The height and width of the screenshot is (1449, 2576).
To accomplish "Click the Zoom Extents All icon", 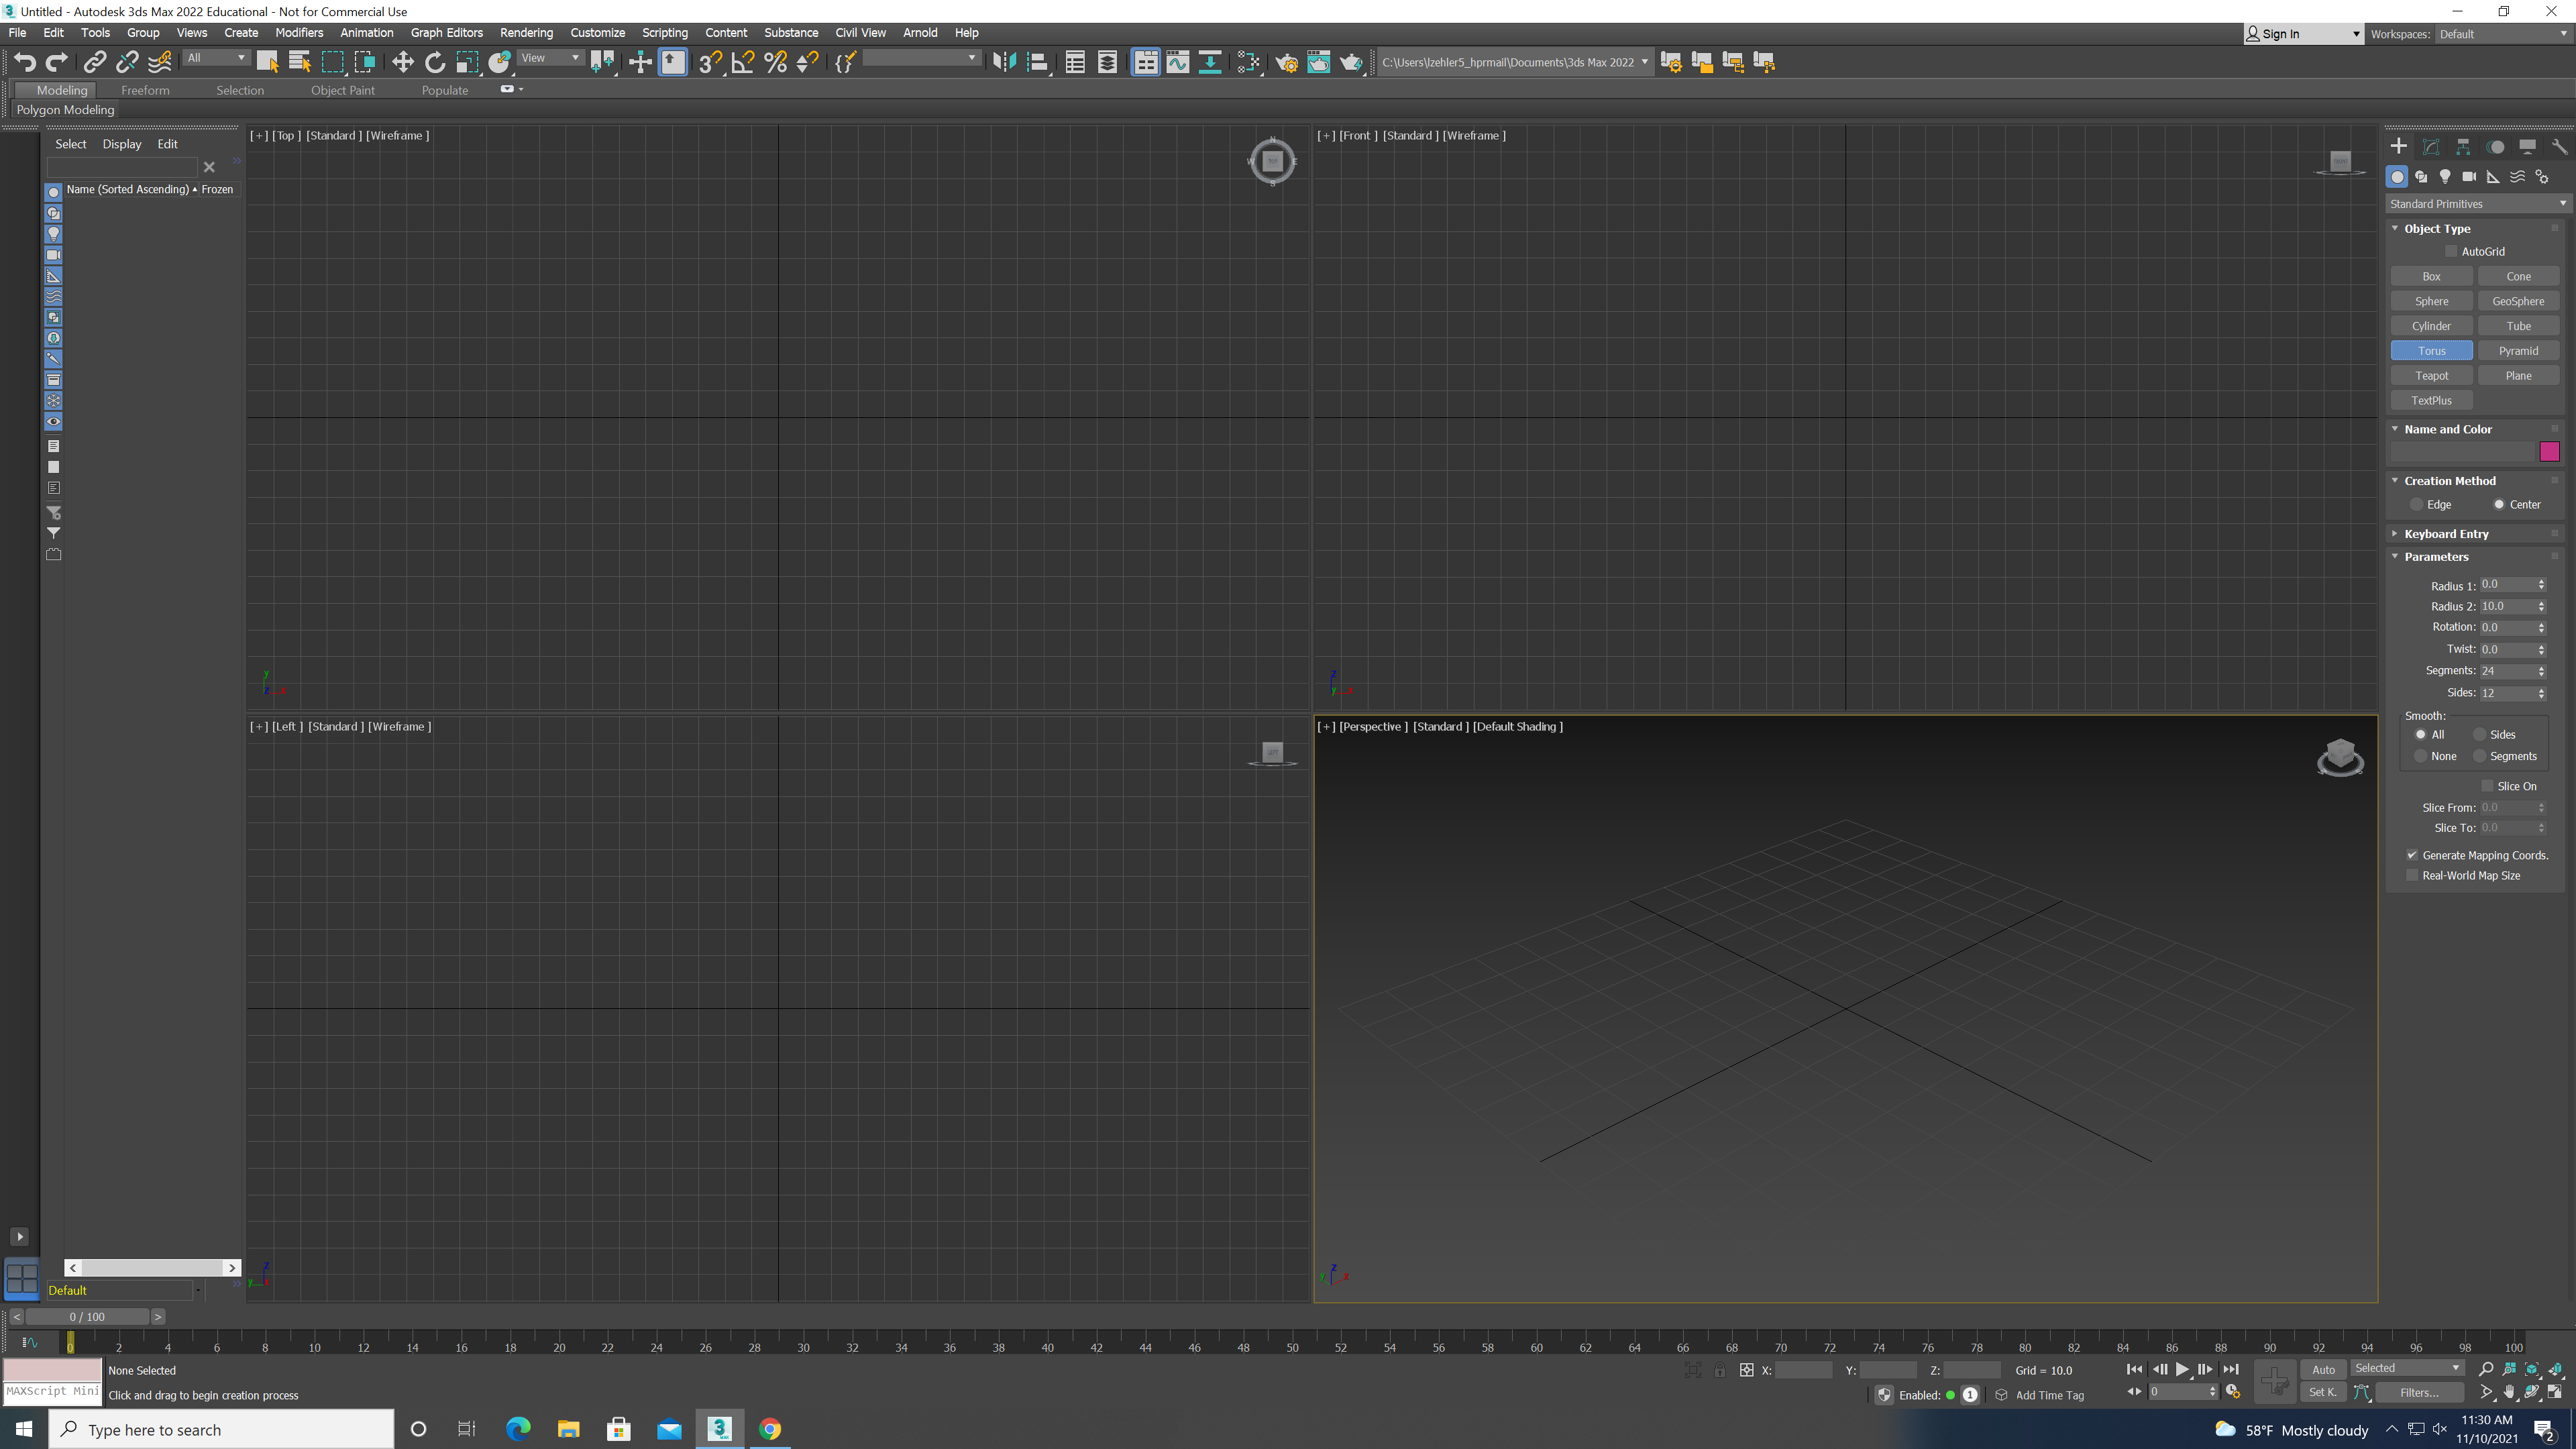I will (x=2556, y=1369).
